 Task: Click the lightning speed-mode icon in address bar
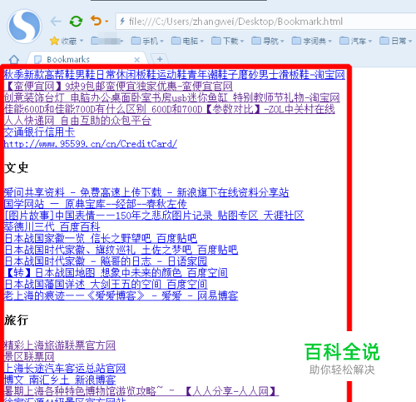122,21
